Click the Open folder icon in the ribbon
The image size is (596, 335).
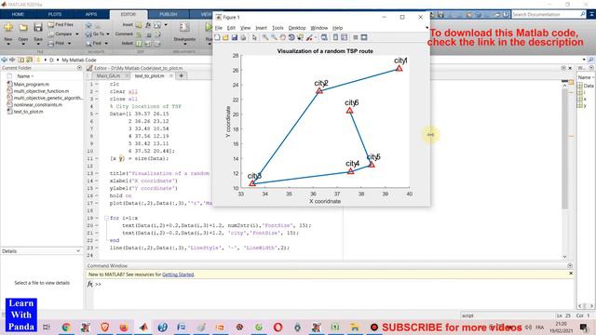(x=23, y=27)
